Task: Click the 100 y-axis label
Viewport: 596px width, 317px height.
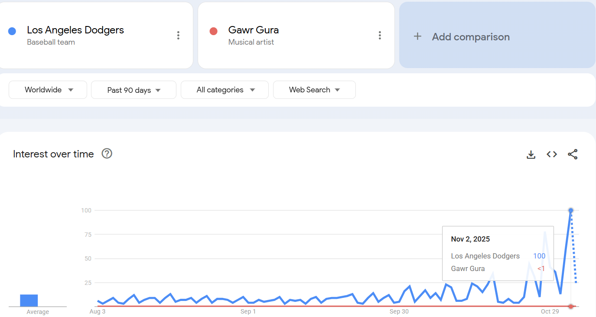Action: pos(86,210)
